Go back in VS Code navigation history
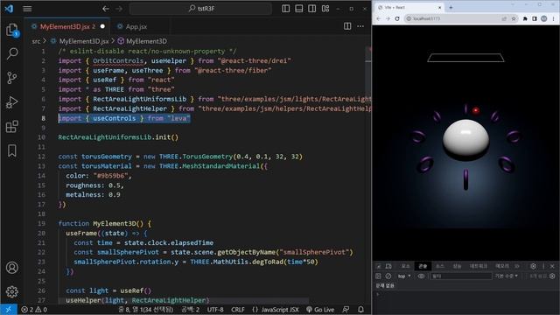Screen dimensions: 560x315 pos(106,9)
